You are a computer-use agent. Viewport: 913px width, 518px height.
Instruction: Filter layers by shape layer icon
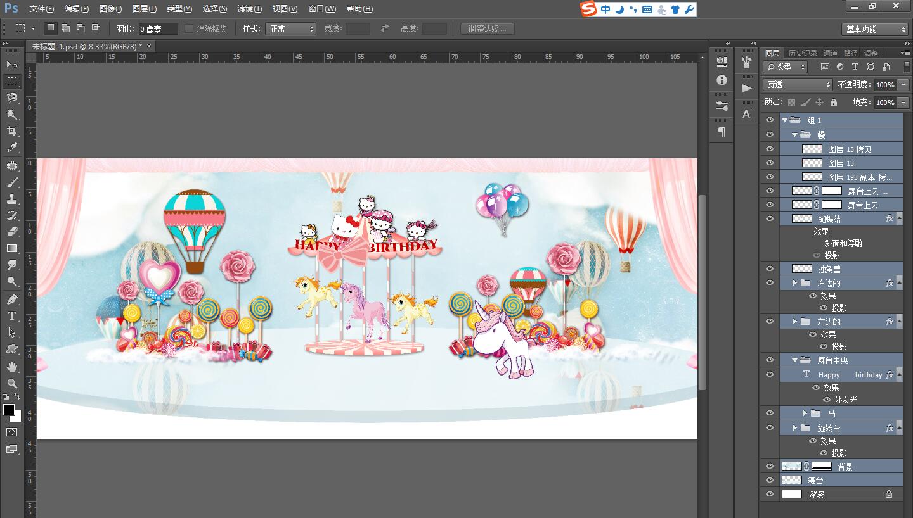871,66
